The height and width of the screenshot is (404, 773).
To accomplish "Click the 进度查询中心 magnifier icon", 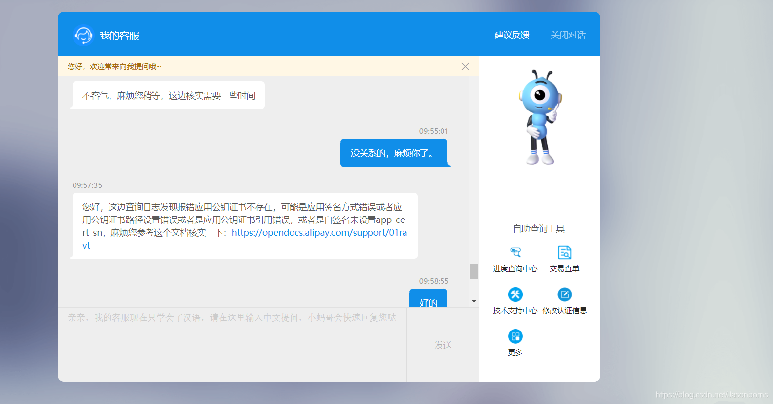I will click(515, 253).
